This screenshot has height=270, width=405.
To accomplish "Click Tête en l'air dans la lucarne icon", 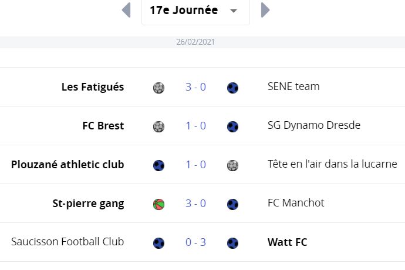I will (232, 165).
